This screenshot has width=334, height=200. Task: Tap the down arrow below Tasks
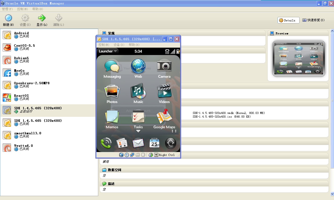tap(138, 131)
